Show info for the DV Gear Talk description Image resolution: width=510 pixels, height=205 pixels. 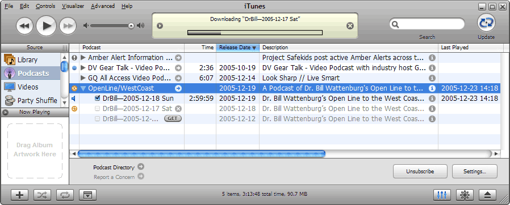pyautogui.click(x=432, y=68)
